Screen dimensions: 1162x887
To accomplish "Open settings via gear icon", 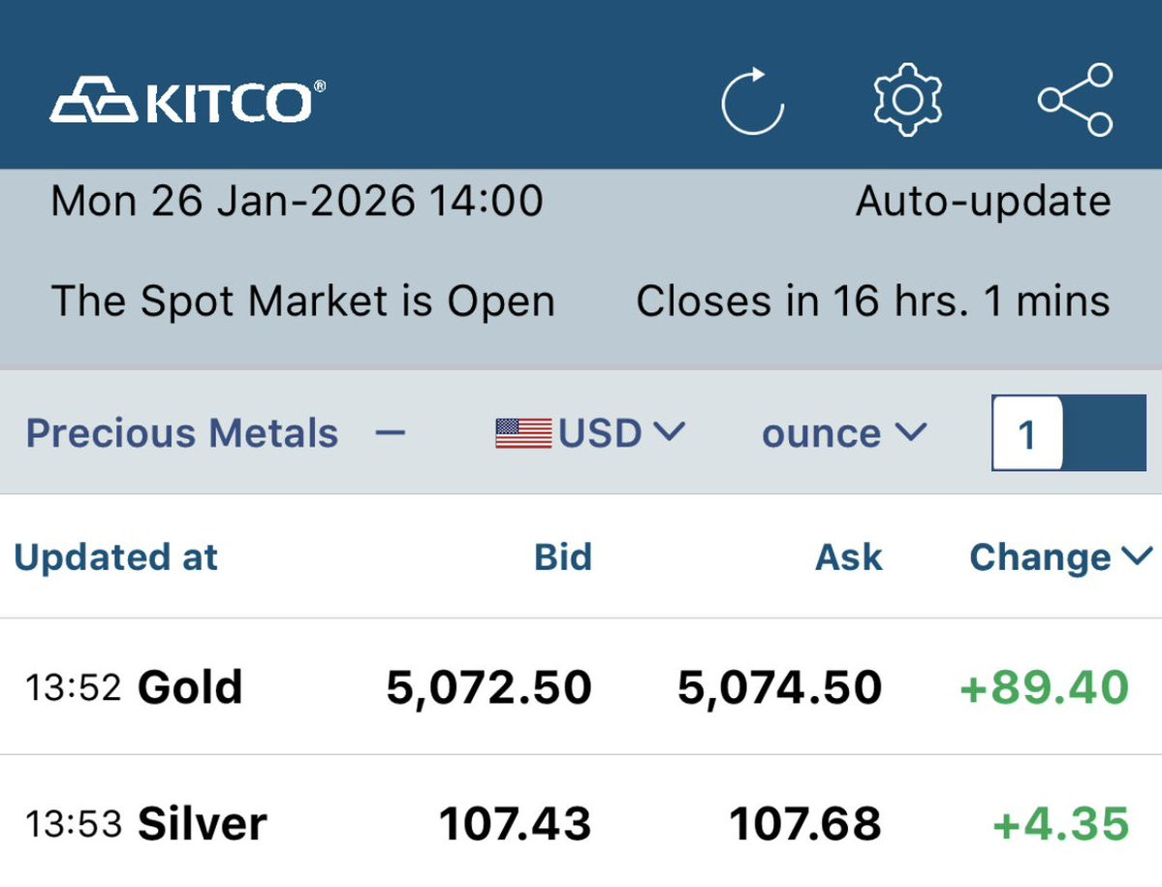I will tap(907, 100).
